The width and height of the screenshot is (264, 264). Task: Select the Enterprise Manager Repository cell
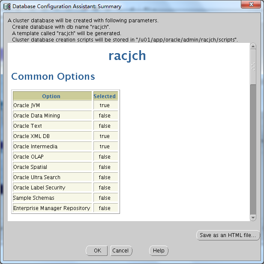[52, 208]
